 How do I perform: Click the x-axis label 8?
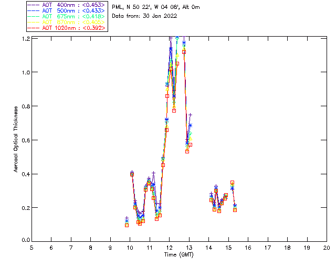pos(91,248)
